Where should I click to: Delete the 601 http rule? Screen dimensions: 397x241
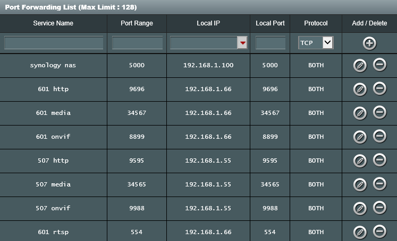point(379,88)
